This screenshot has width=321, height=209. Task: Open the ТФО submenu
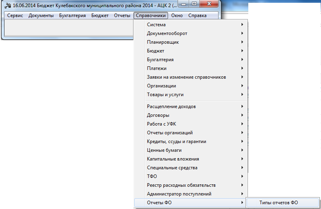coord(191,176)
